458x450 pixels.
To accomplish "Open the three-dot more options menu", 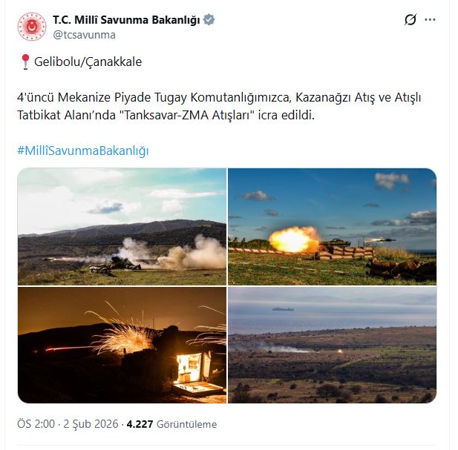I will pos(430,20).
